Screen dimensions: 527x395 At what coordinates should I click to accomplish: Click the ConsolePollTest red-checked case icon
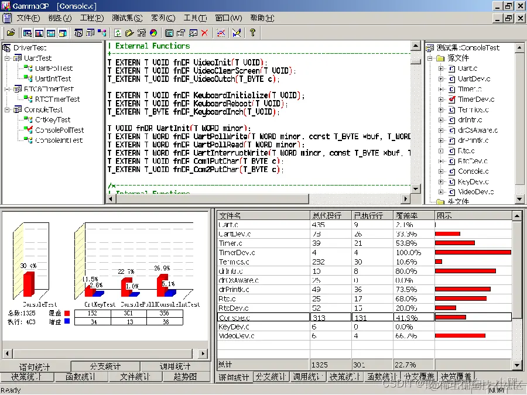[28, 130]
